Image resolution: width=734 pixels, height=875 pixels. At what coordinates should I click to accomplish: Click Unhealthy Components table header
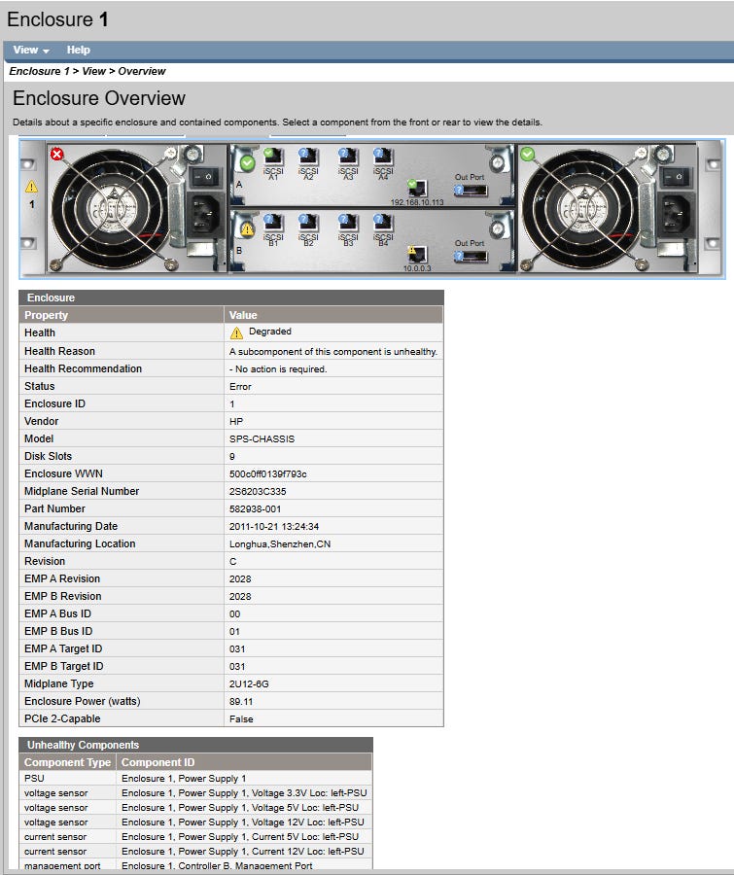point(195,745)
